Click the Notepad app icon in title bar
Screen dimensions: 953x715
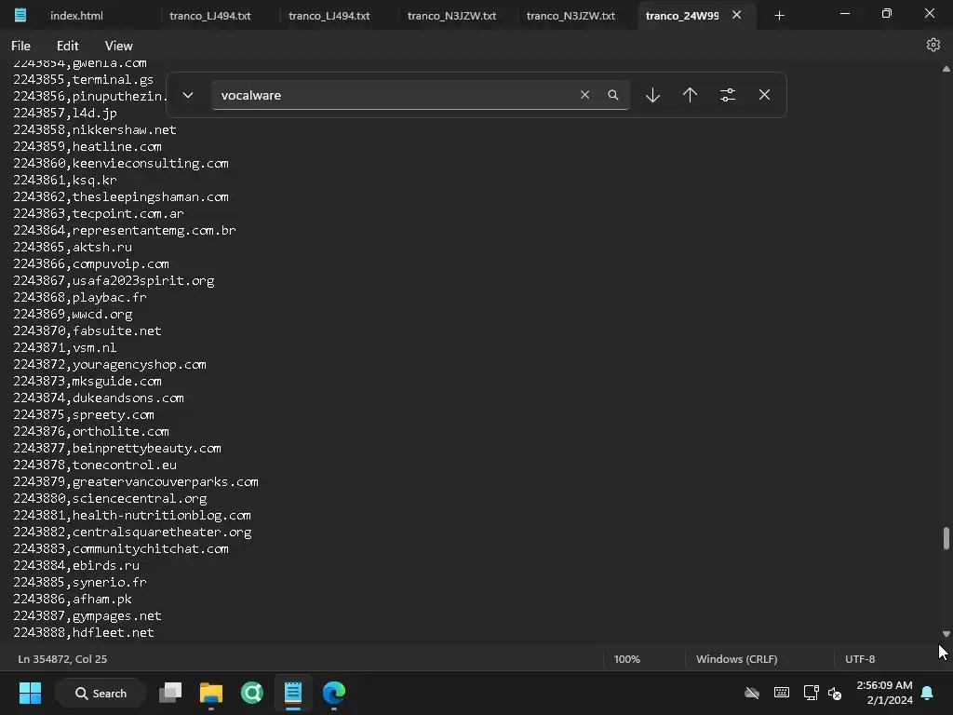(x=20, y=15)
